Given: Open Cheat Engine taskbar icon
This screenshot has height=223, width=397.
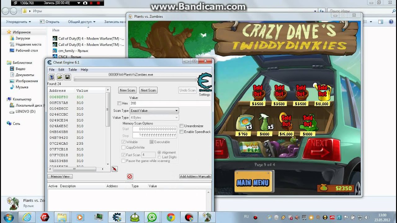Looking at the screenshot, I should coord(117,217).
